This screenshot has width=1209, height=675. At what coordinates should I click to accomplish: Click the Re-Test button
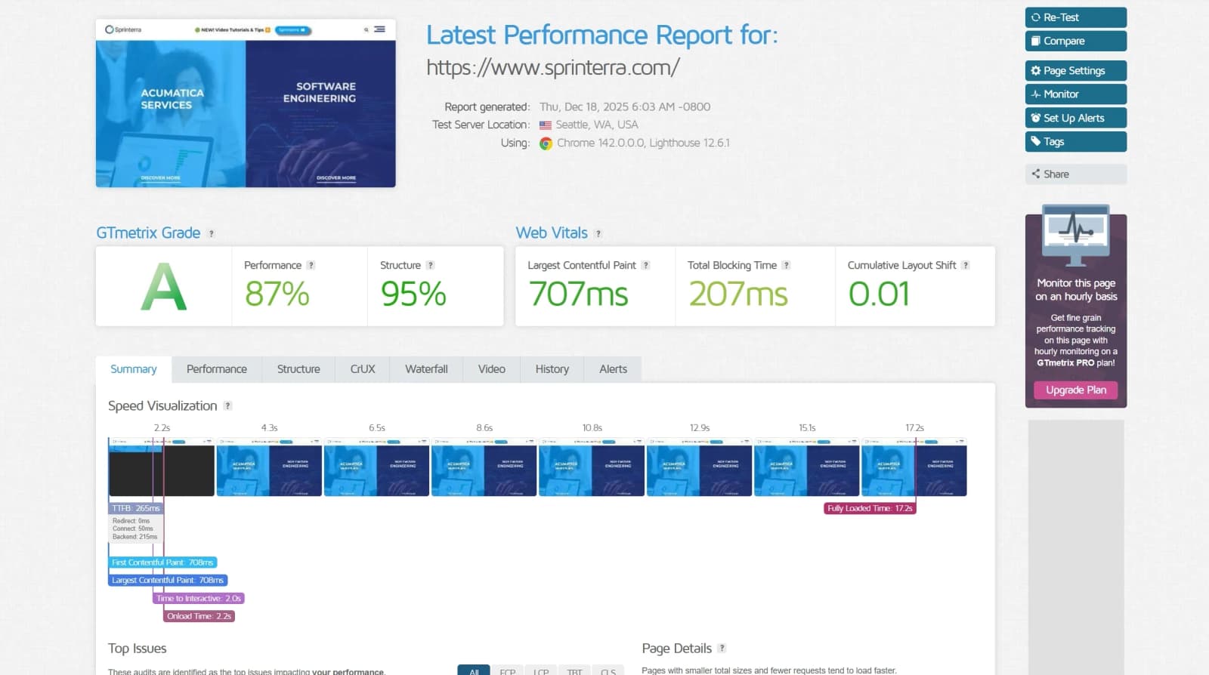1075,17
